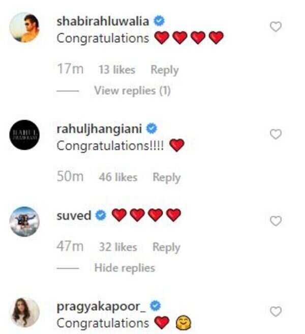Open suved's profile picture
This screenshot has height=334, width=305.
coord(24,221)
